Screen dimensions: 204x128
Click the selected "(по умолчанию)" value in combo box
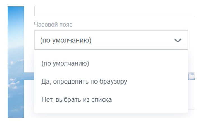pos(66,41)
